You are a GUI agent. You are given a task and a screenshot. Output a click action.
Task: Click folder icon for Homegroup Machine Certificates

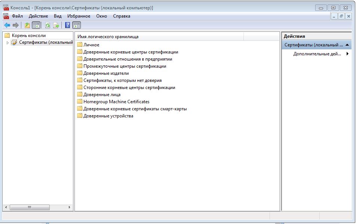click(79, 102)
